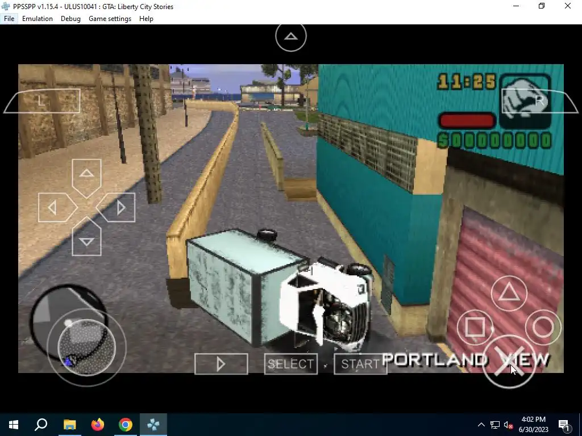Click the muted volume tray icon

(508, 425)
